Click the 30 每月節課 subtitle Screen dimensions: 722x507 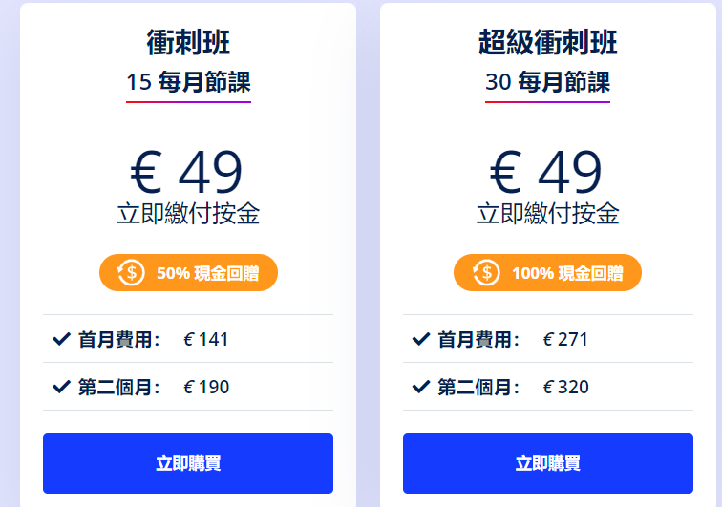pyautogui.click(x=547, y=82)
